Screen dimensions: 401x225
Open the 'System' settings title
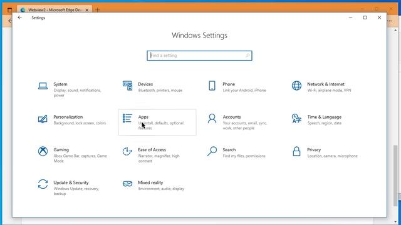tap(60, 84)
